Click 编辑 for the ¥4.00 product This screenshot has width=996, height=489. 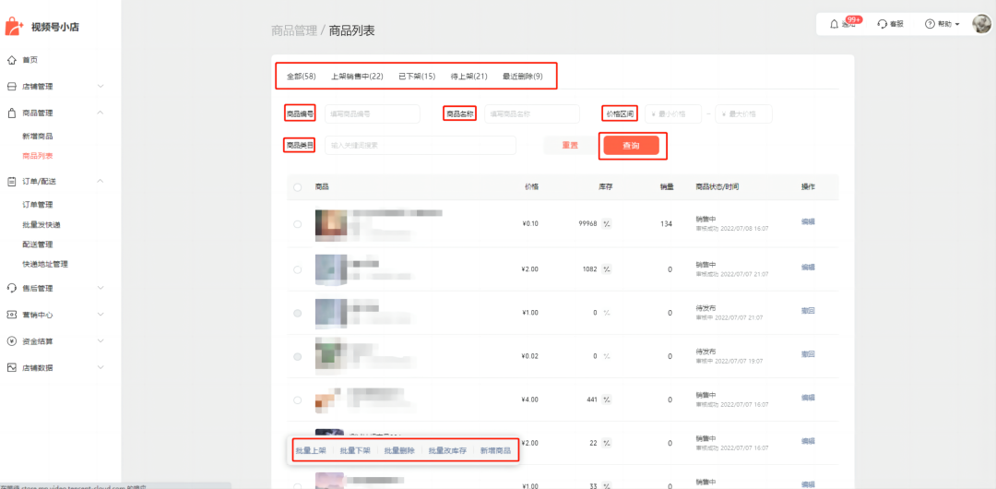pos(808,398)
